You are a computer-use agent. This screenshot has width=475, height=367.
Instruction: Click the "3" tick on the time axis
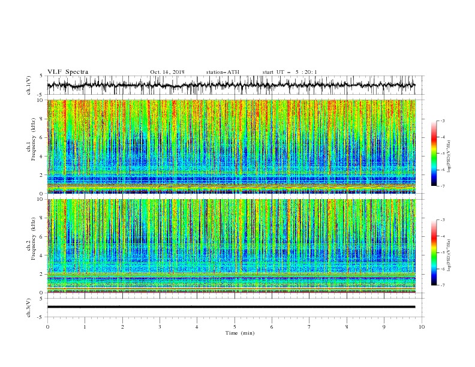[x=160, y=327]
